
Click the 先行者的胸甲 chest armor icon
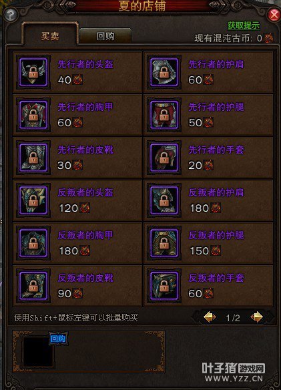33,115
